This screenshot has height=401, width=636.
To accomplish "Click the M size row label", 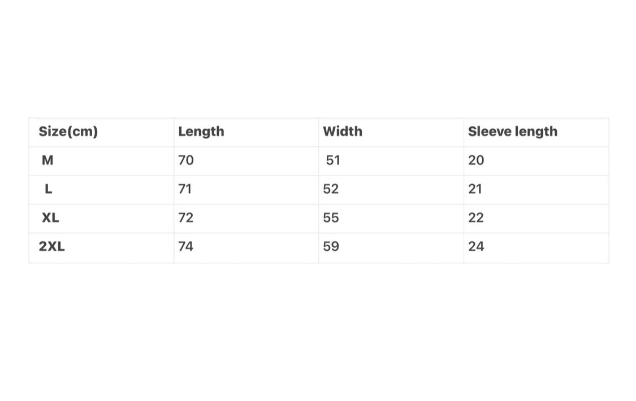I will pos(47,160).
